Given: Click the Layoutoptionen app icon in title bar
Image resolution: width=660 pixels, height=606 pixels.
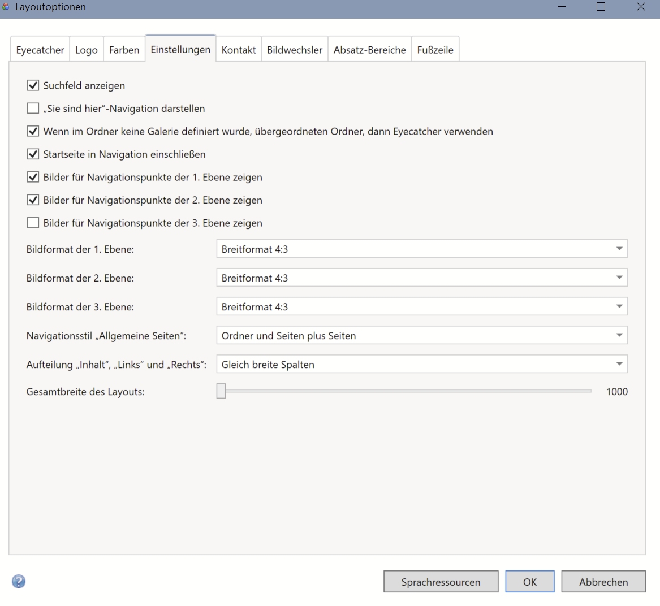Looking at the screenshot, I should (6, 7).
